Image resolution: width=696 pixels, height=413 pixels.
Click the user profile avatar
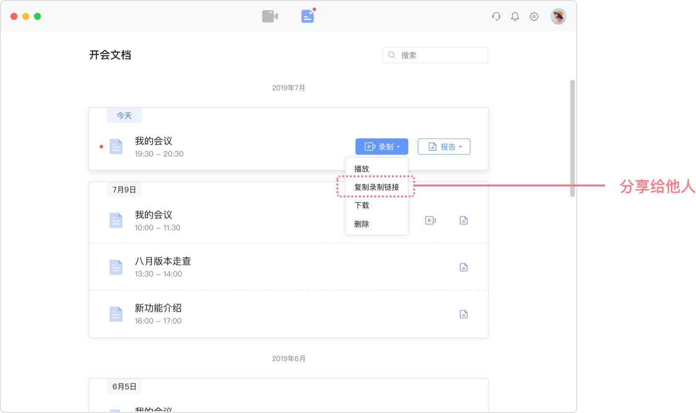[x=558, y=16]
